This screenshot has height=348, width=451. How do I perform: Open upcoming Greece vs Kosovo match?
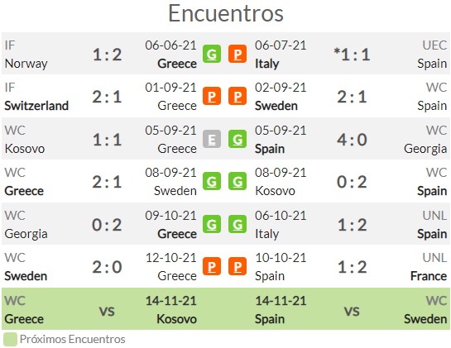pos(101,309)
